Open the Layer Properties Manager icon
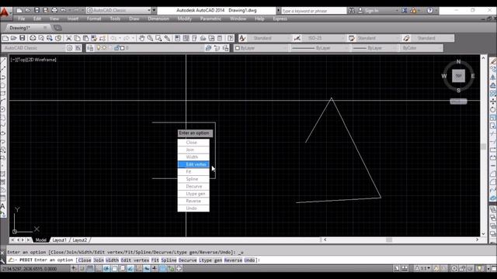Viewport: 497px width, 279px height. click(90, 48)
